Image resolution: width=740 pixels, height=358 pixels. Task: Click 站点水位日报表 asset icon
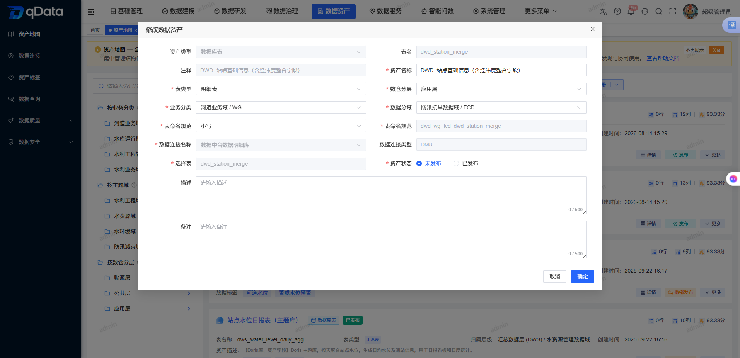[220, 320]
